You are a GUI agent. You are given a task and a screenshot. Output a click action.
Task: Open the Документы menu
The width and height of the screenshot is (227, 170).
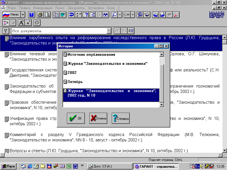pos(76,8)
